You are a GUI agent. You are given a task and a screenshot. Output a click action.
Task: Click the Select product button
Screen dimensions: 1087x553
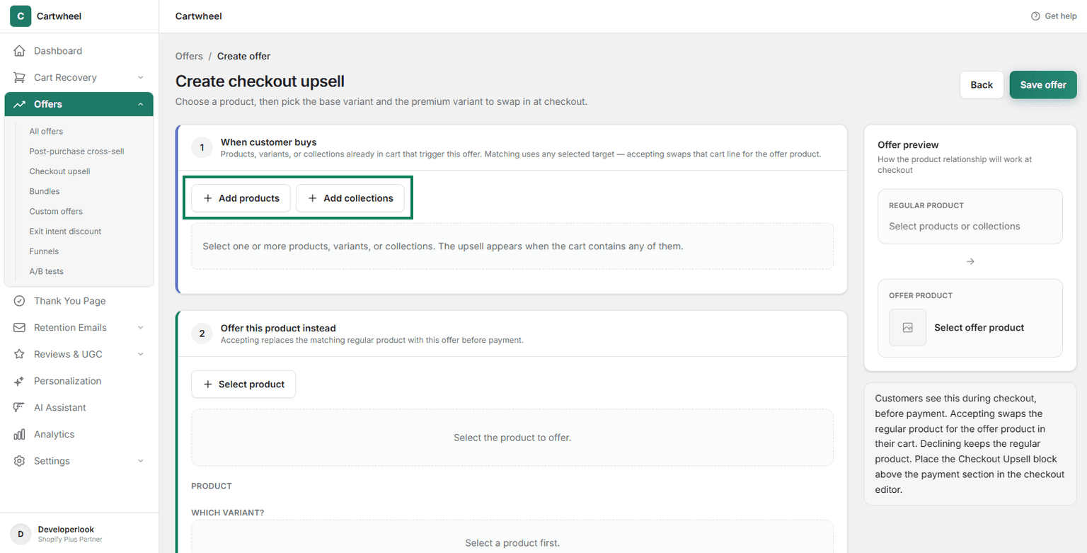click(243, 384)
